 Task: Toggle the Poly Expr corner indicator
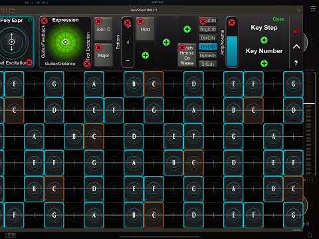pos(30,20)
